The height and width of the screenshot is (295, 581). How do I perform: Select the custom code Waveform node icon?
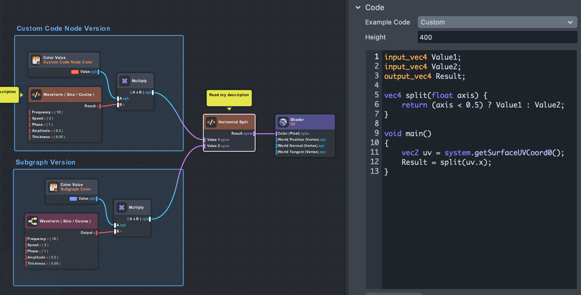click(x=36, y=95)
